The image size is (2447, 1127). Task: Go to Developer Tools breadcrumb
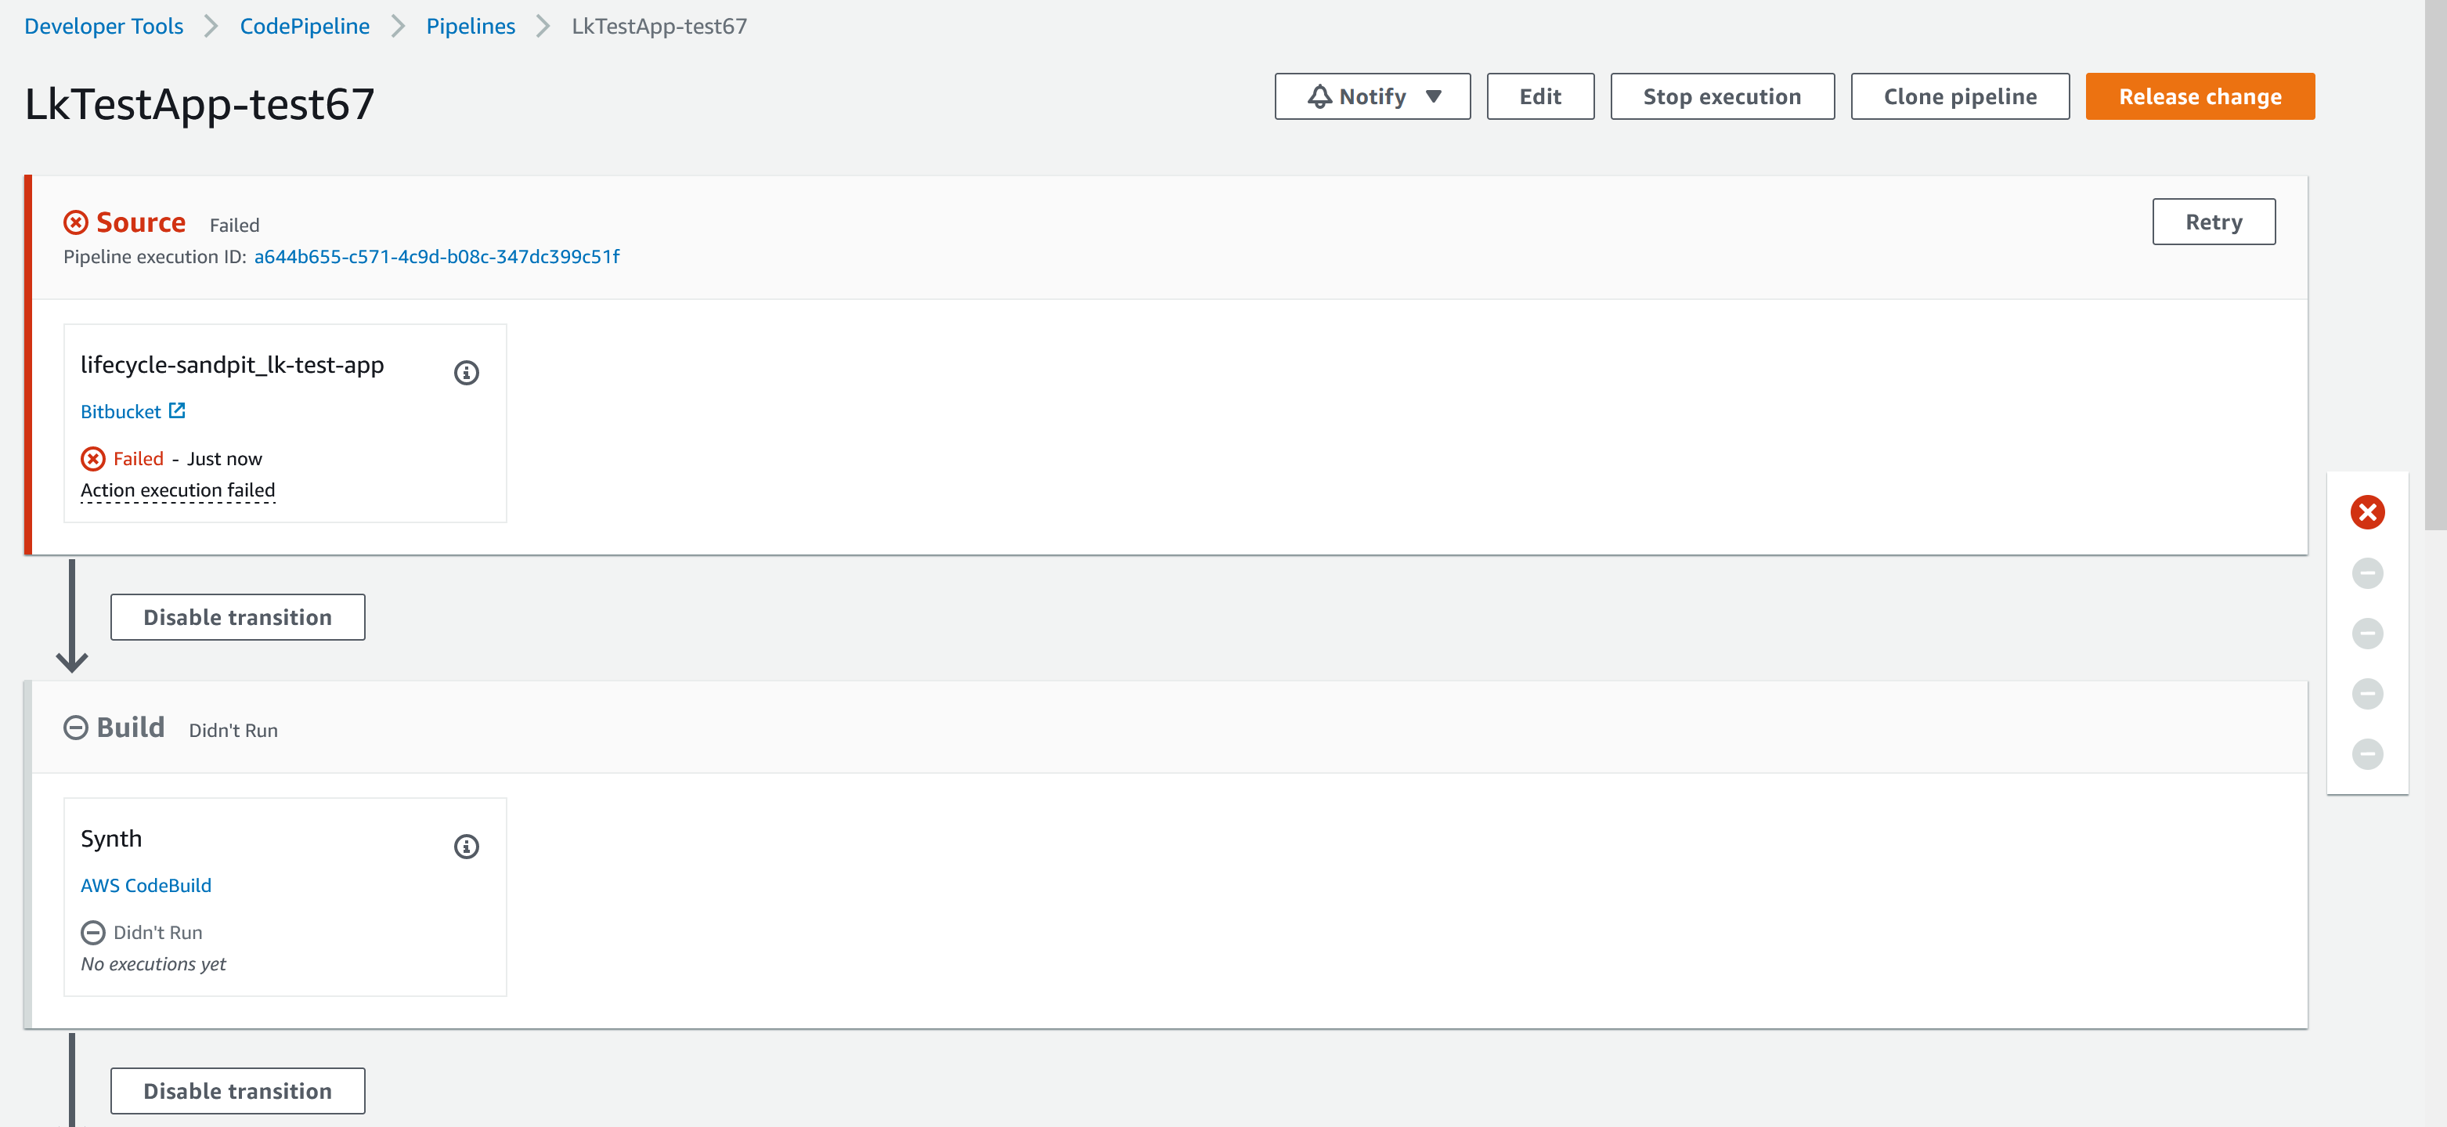[103, 26]
